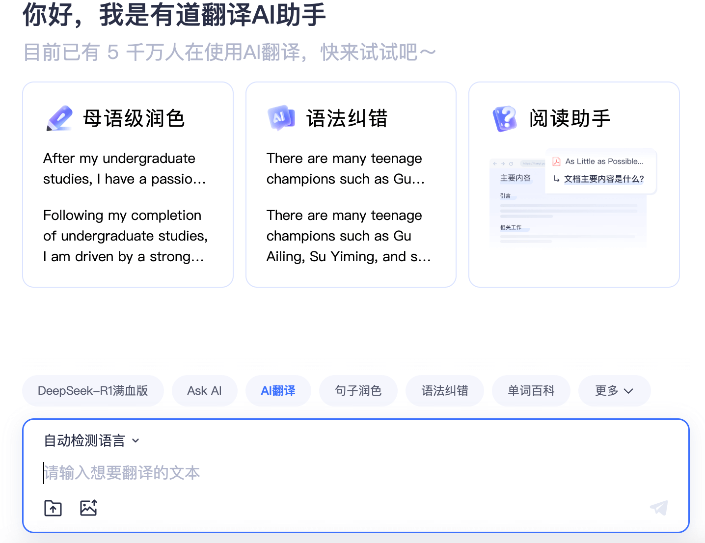Switch on Ask AI mode
This screenshot has width=705, height=543.
tap(204, 391)
